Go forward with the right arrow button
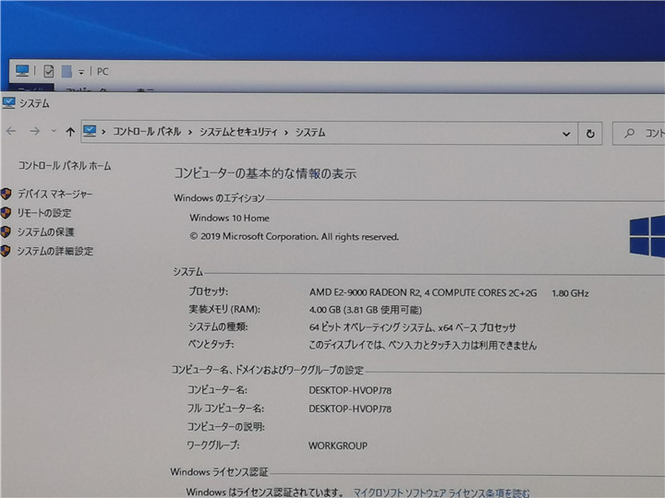 [x=35, y=131]
